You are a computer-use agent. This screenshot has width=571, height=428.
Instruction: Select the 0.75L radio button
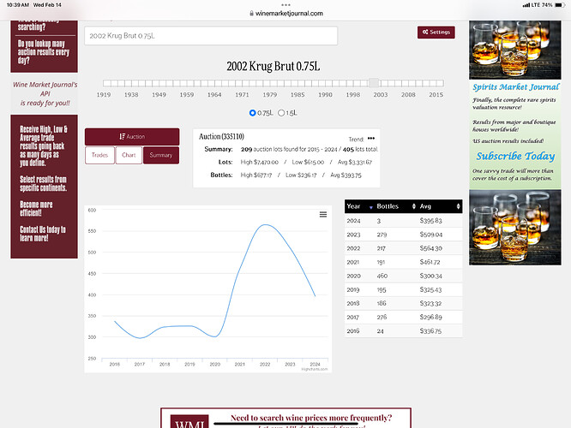pyautogui.click(x=252, y=113)
